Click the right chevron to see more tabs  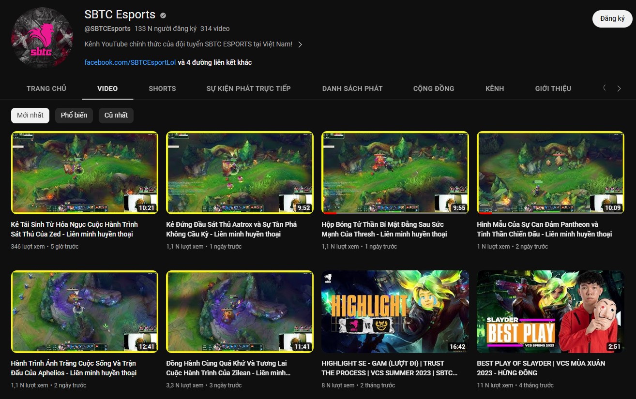pos(619,89)
